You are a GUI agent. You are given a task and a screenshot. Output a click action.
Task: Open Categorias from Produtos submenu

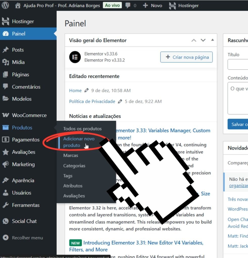(74, 166)
